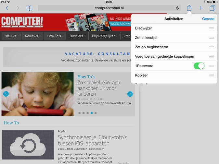The image size is (219, 164).
Task: Select the Bladwijzer activity row
Action: tap(174, 28)
